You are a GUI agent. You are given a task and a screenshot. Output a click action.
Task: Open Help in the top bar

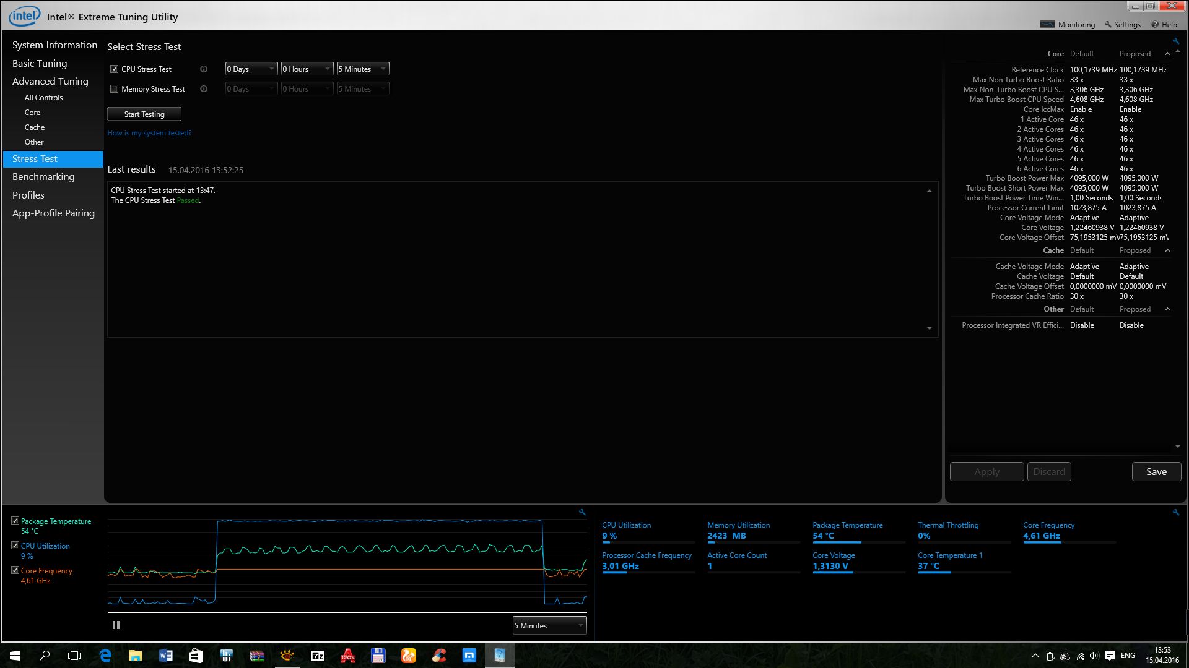[x=1164, y=25]
